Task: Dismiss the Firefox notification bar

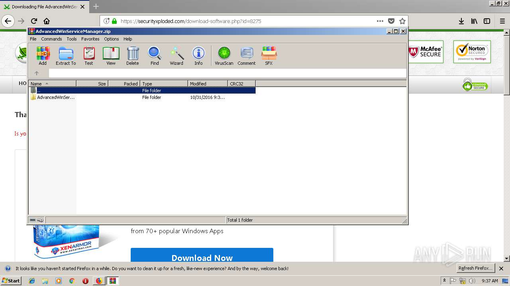Action: pos(501,269)
